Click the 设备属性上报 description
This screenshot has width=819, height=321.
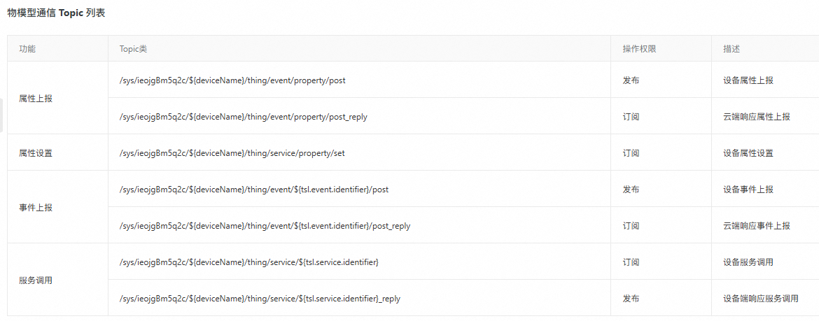(748, 80)
